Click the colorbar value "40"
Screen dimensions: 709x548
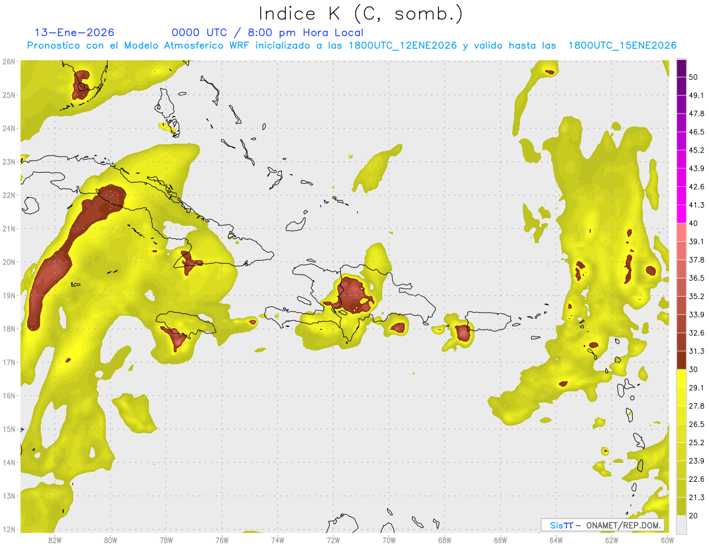click(694, 223)
